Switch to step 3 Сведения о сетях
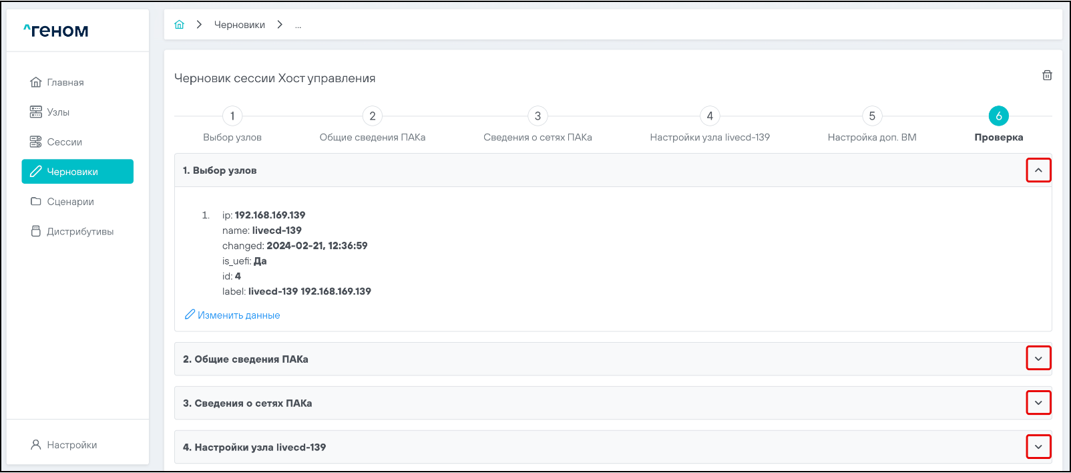The image size is (1071, 473). click(x=538, y=116)
